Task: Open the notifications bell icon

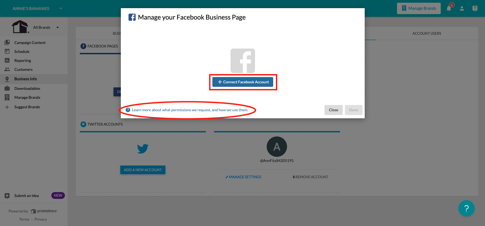Action: click(x=449, y=8)
